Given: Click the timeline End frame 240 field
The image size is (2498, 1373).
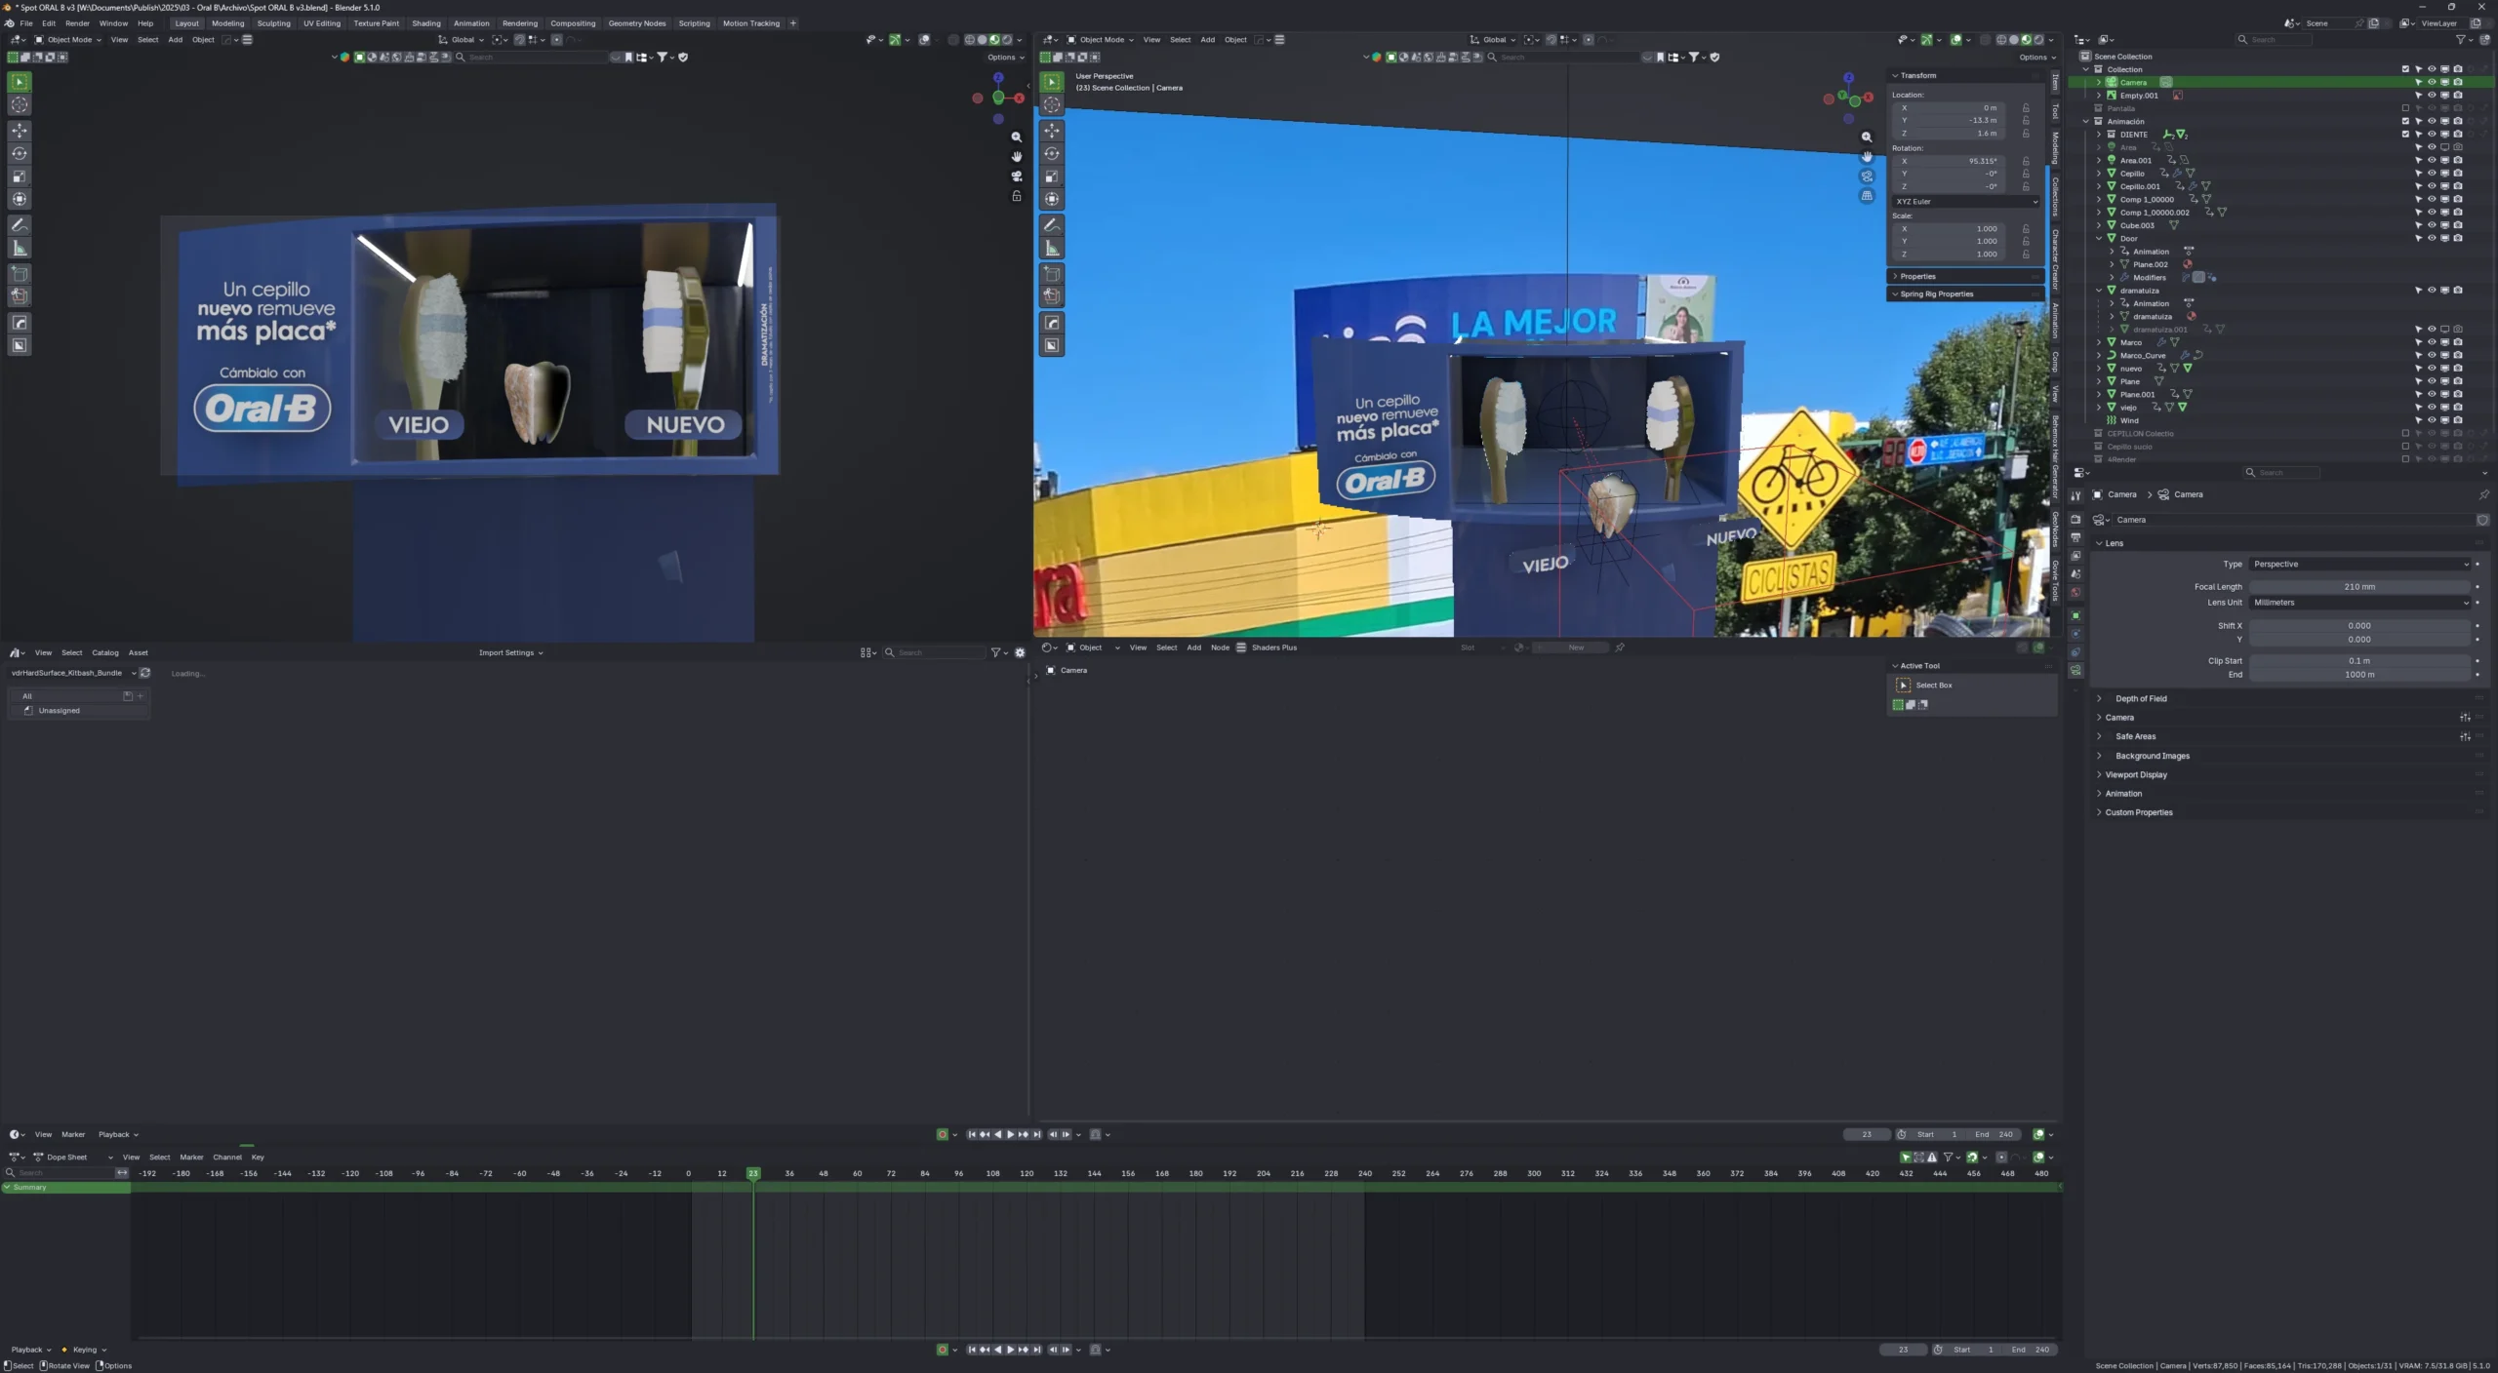Looking at the screenshot, I should [1994, 1135].
